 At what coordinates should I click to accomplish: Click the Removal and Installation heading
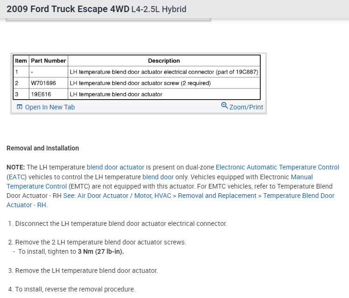(43, 148)
